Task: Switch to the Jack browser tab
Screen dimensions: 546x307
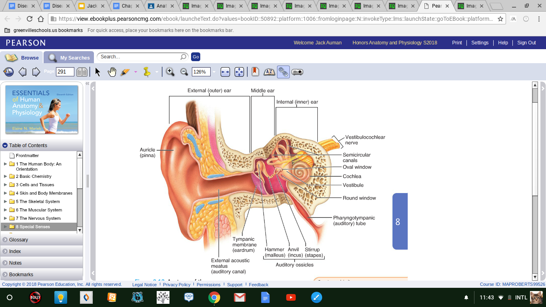Action: coord(92,6)
